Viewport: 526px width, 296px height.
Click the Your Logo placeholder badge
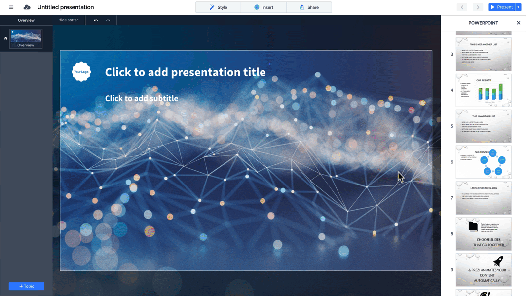click(81, 72)
